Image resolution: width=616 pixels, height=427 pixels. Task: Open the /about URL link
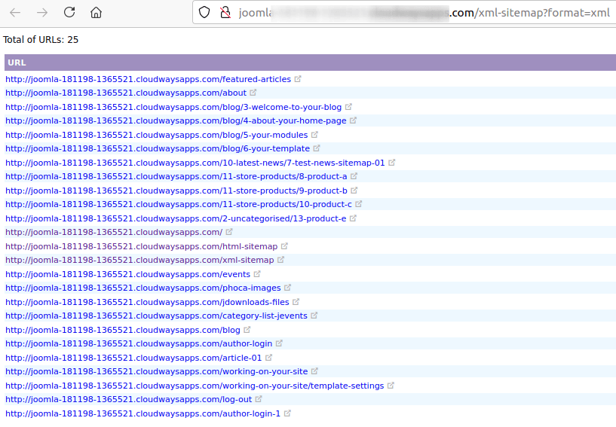pyautogui.click(x=126, y=93)
